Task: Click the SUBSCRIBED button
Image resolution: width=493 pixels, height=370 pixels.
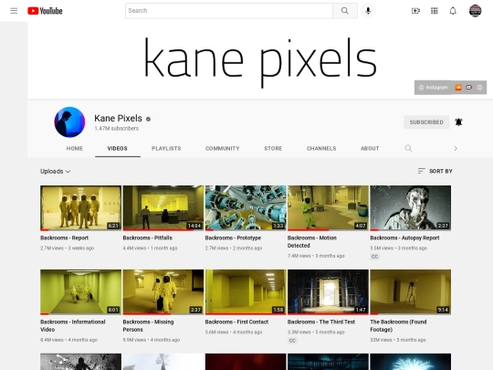Action: 426,122
